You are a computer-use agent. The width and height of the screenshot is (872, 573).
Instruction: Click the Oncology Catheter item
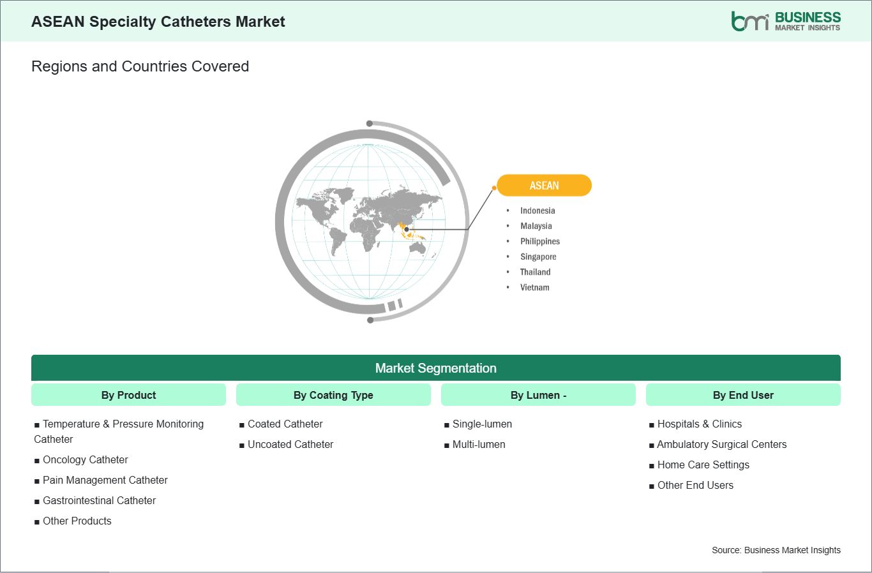coord(85,459)
